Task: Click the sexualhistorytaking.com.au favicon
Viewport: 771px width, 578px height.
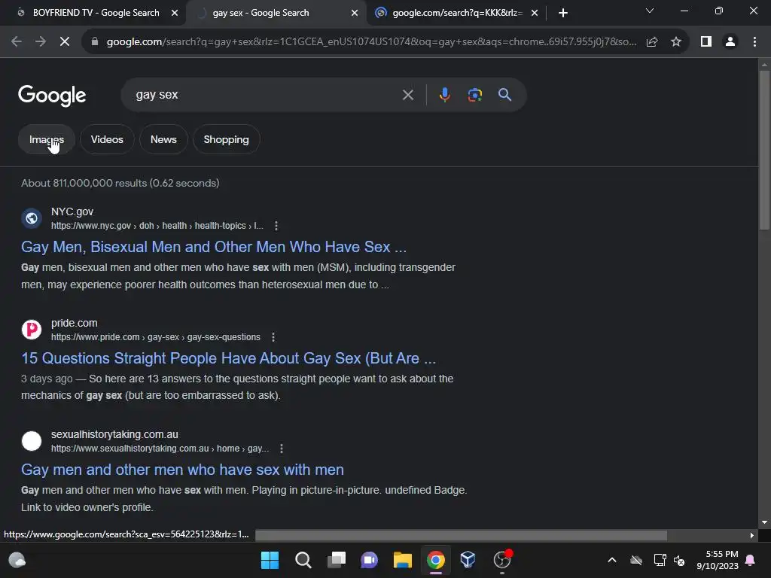Action: pos(32,441)
